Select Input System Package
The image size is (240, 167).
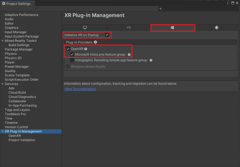22,36
